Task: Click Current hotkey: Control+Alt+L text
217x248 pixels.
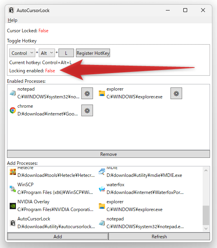Action: click(41, 63)
